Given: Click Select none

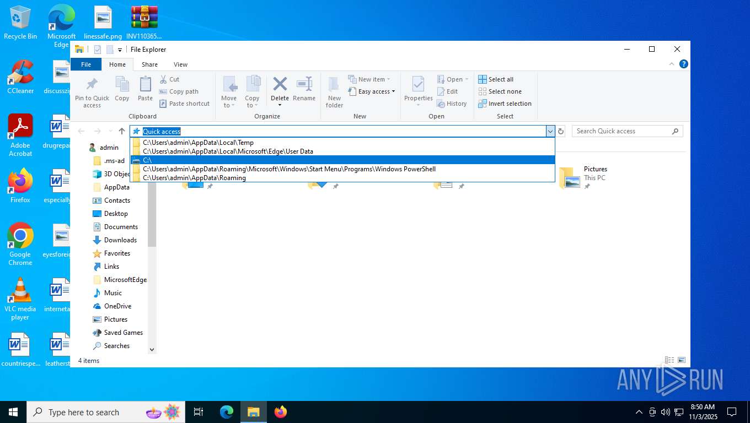Looking at the screenshot, I should tap(500, 91).
